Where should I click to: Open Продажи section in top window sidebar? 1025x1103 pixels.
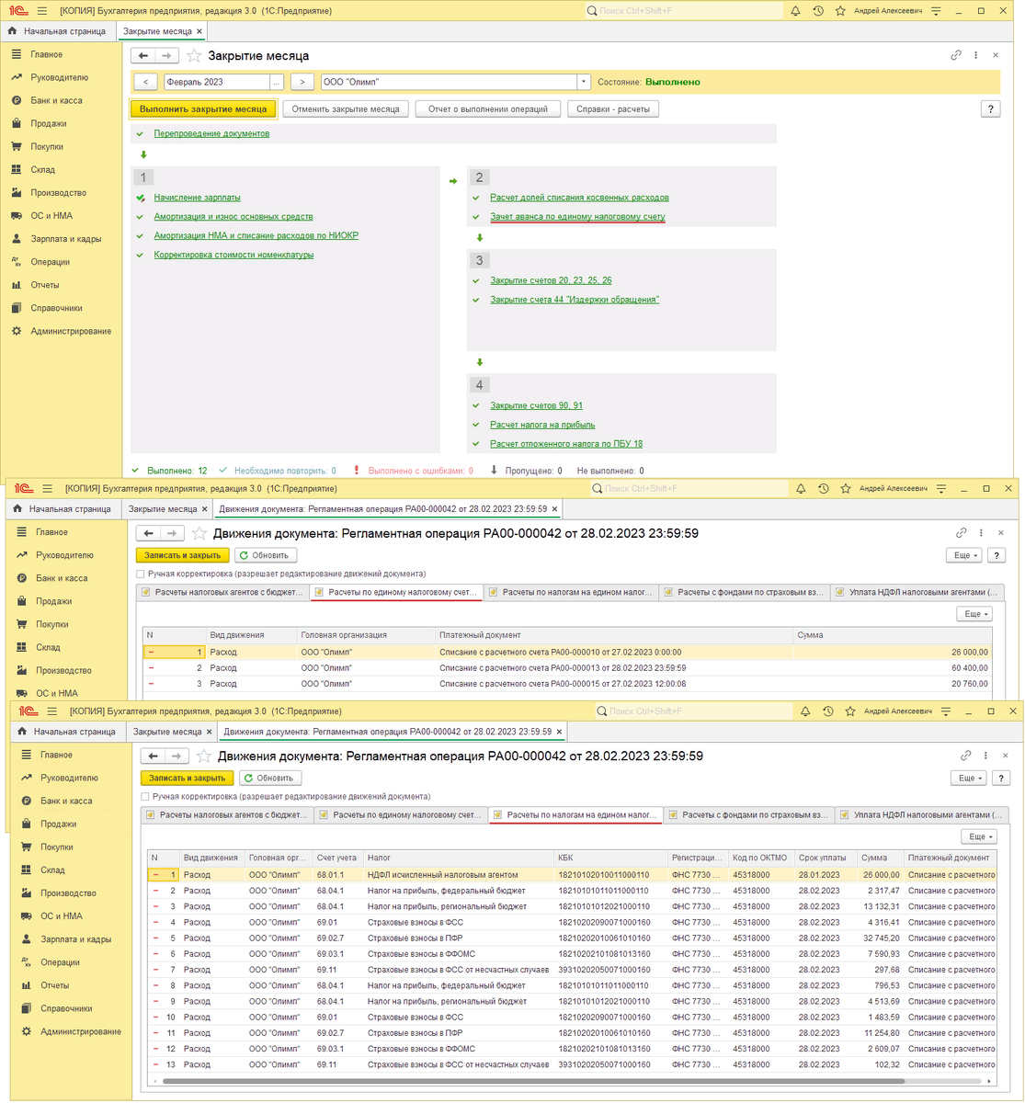[x=48, y=123]
